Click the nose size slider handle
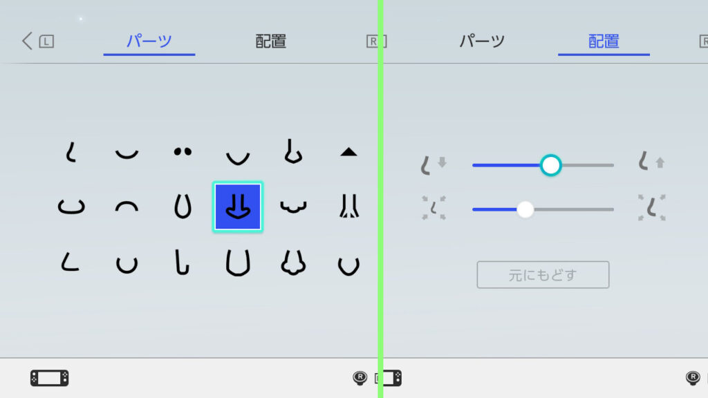This screenshot has height=398, width=708. pyautogui.click(x=525, y=209)
